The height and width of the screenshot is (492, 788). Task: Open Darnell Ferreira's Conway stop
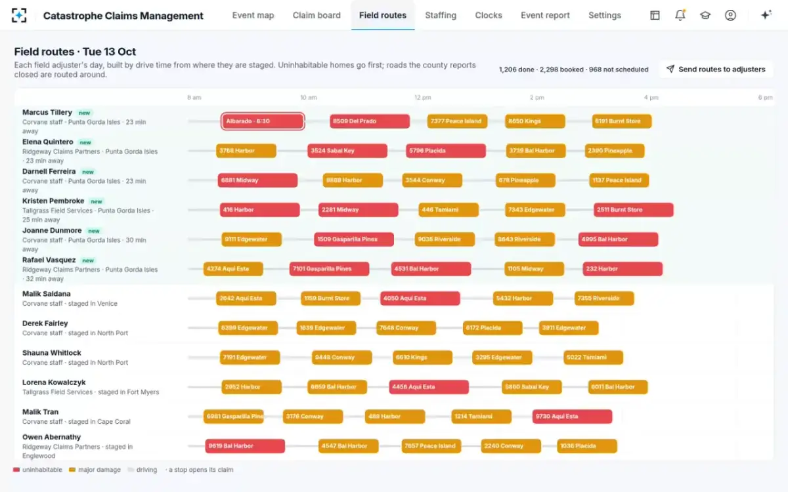click(x=432, y=180)
